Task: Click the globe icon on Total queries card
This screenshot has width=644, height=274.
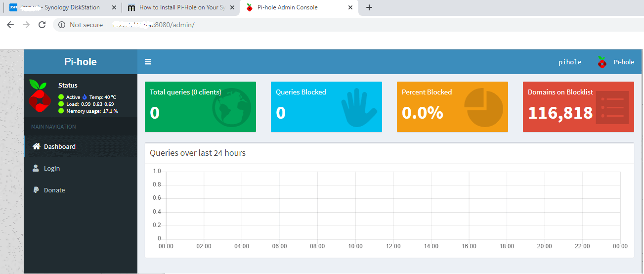Action: pyautogui.click(x=232, y=107)
